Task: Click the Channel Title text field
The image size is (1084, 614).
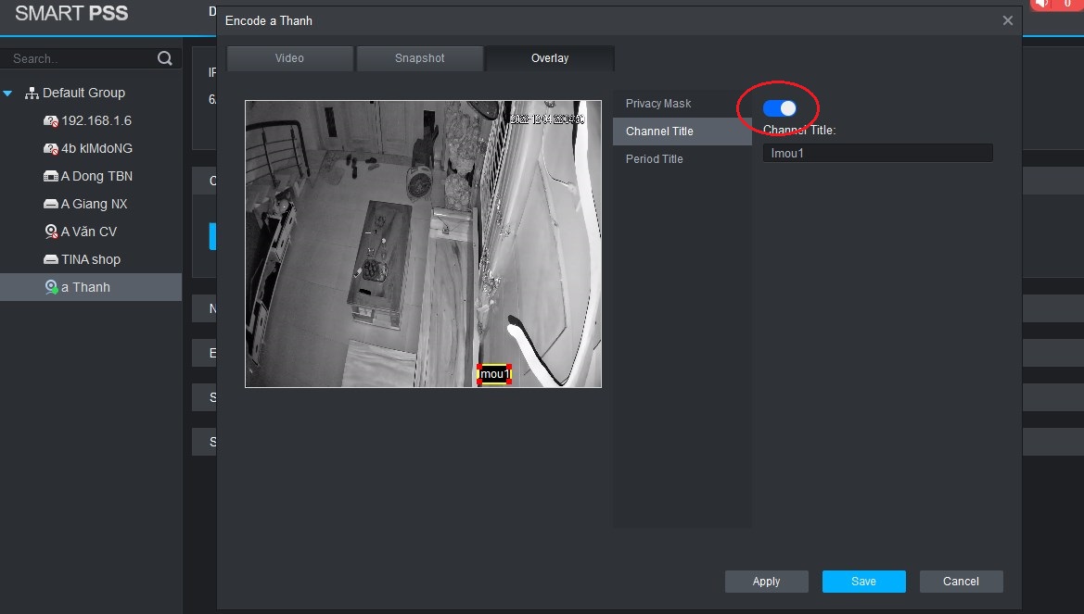Action: tap(877, 154)
